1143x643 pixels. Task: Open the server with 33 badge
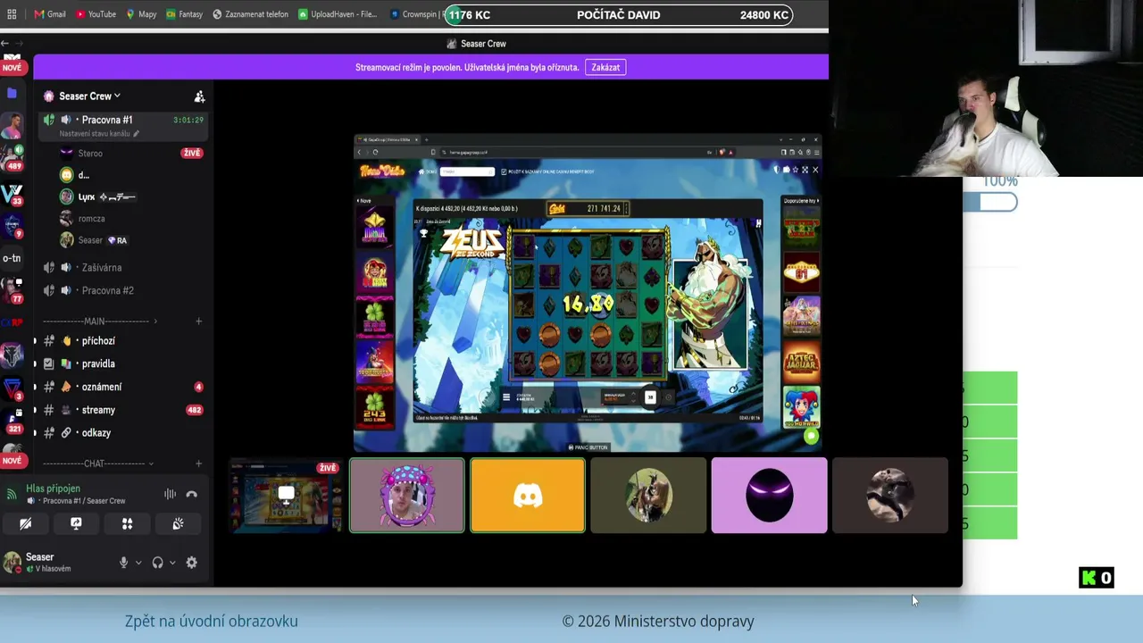(x=12, y=193)
